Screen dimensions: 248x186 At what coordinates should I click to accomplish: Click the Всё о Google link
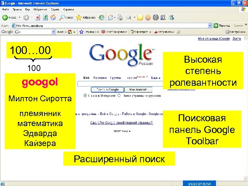pos(109,114)
